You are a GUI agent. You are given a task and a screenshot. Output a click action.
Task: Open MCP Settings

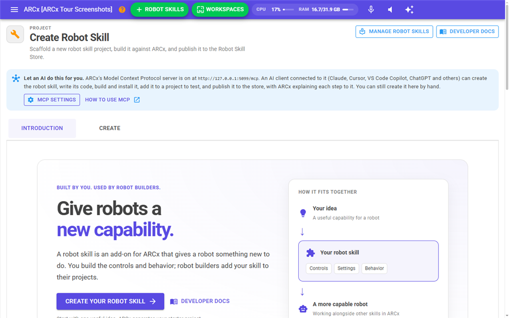52,100
